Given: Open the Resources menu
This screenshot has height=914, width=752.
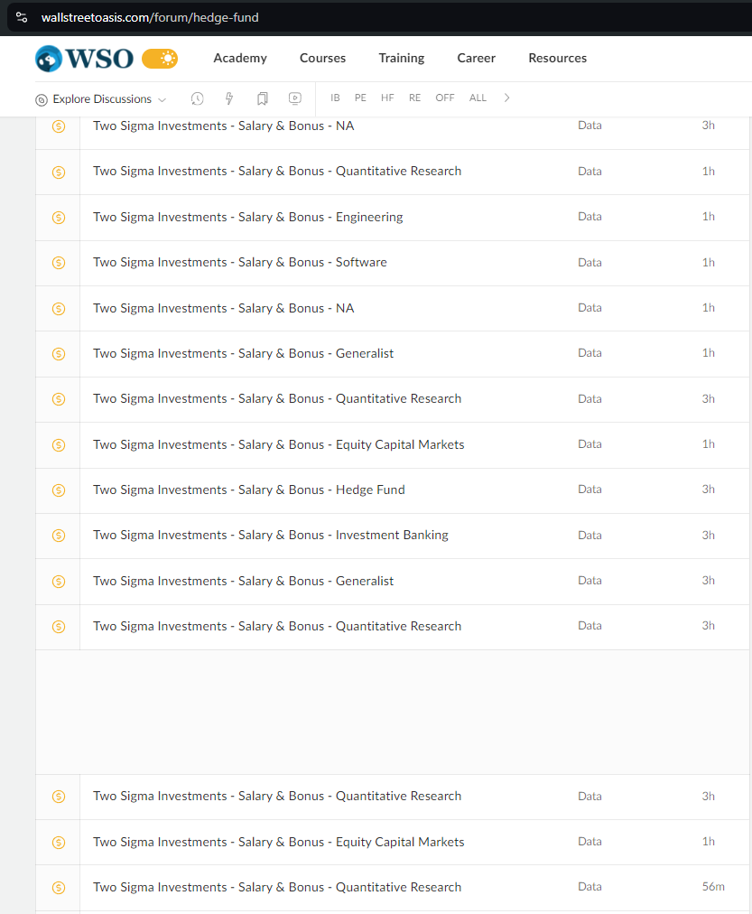Looking at the screenshot, I should pyautogui.click(x=557, y=59).
